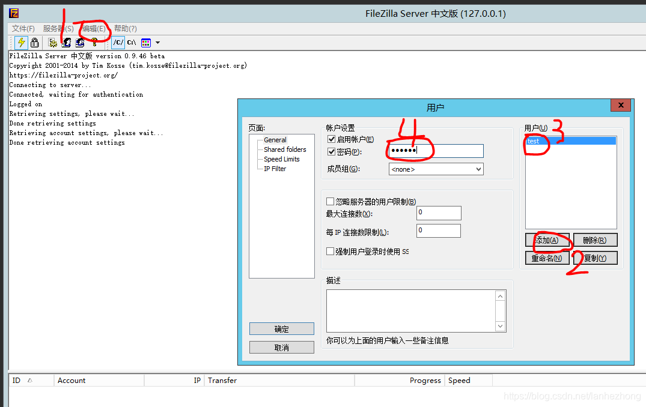Click the IP column header
Image resolution: width=646 pixels, height=407 pixels.
pos(174,380)
